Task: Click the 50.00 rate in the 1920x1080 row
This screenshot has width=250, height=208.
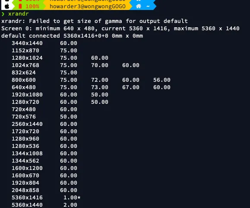Action: tap(100, 95)
